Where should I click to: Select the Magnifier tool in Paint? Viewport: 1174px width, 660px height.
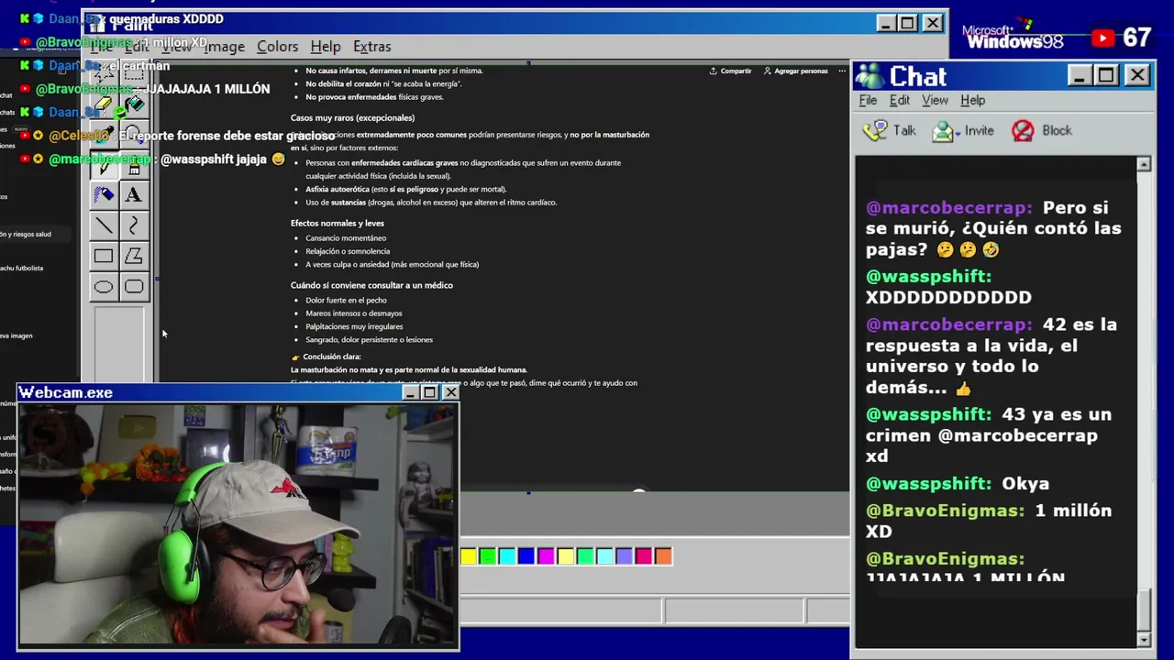(134, 136)
